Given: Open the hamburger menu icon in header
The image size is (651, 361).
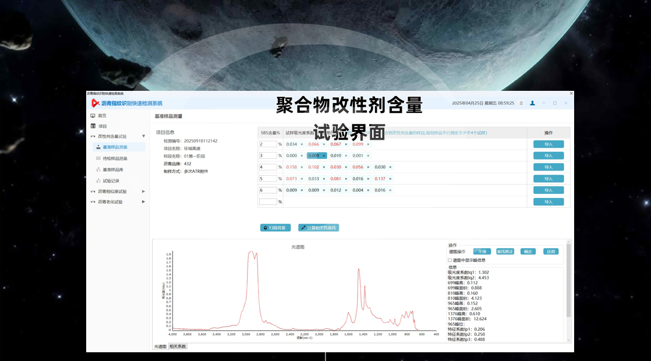Looking at the screenshot, I should click(x=521, y=103).
